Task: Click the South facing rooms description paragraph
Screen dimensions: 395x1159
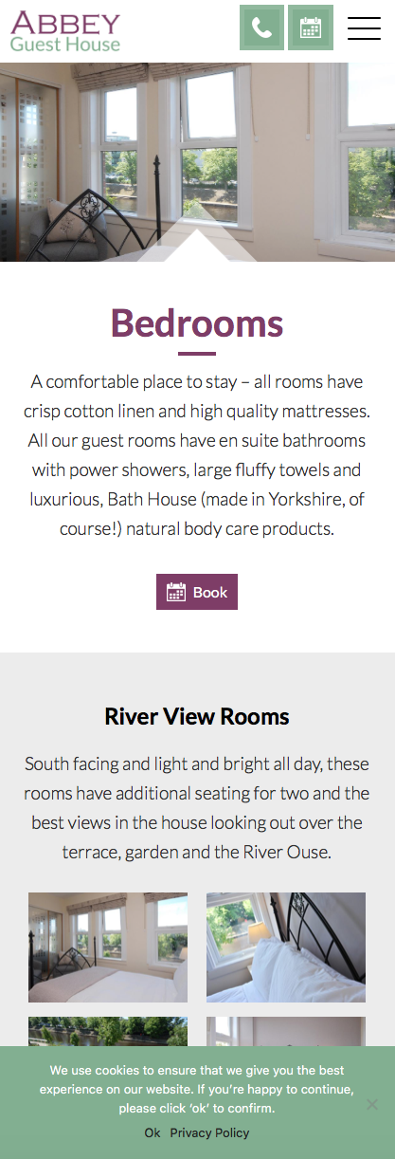Action: point(197,807)
